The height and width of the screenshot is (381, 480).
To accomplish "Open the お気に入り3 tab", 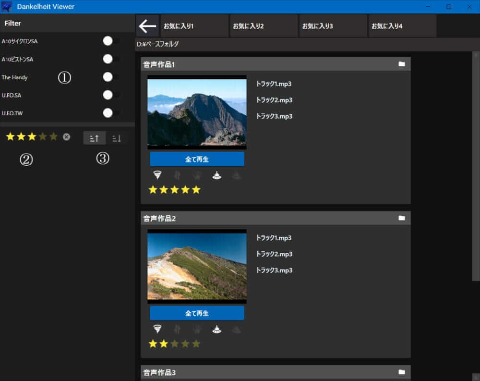I will coord(333,26).
